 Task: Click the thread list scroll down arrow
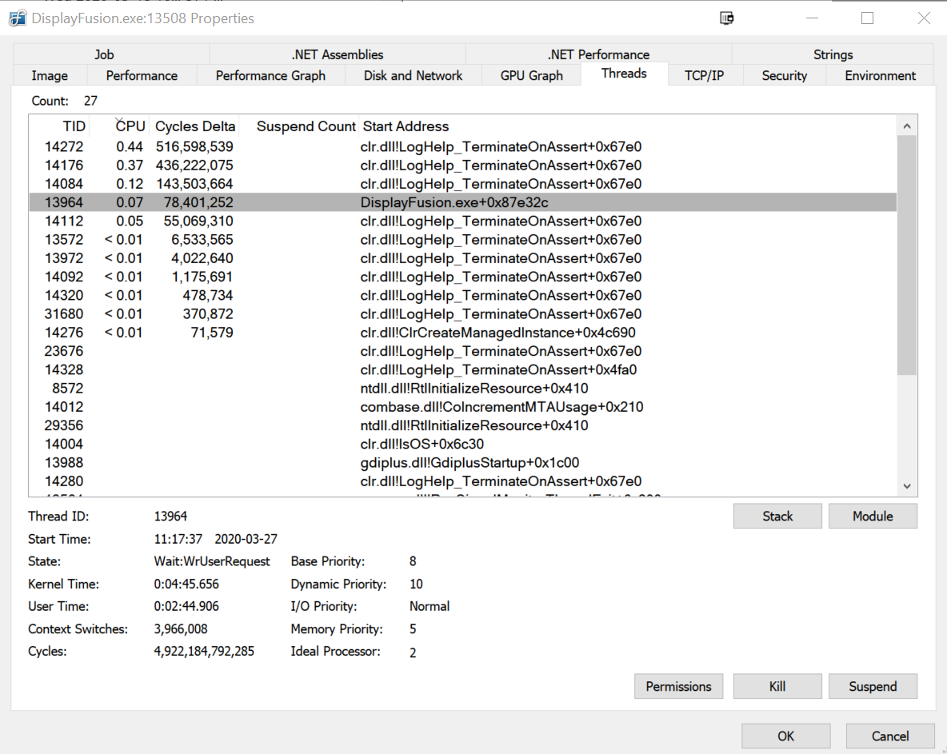pos(906,486)
